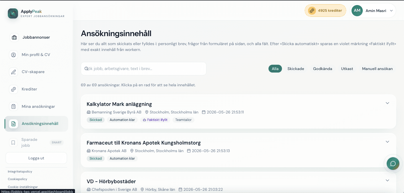Click the Min profil & CV person icon
This screenshot has width=404, height=193.
(x=13, y=55)
